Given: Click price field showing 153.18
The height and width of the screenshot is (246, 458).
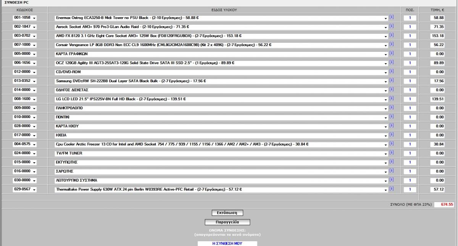Looking at the screenshot, I should [437, 36].
